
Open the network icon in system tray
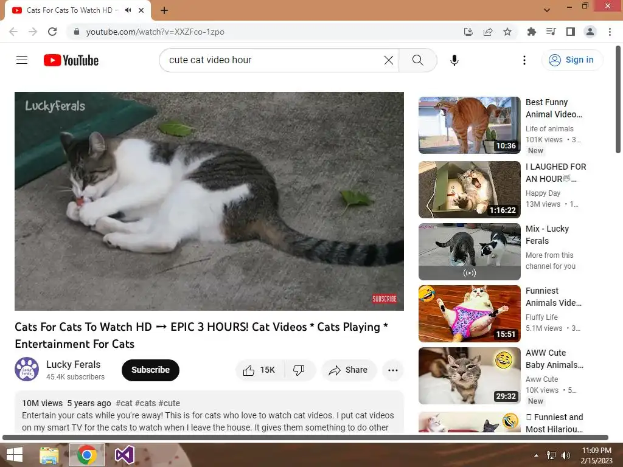pos(551,455)
